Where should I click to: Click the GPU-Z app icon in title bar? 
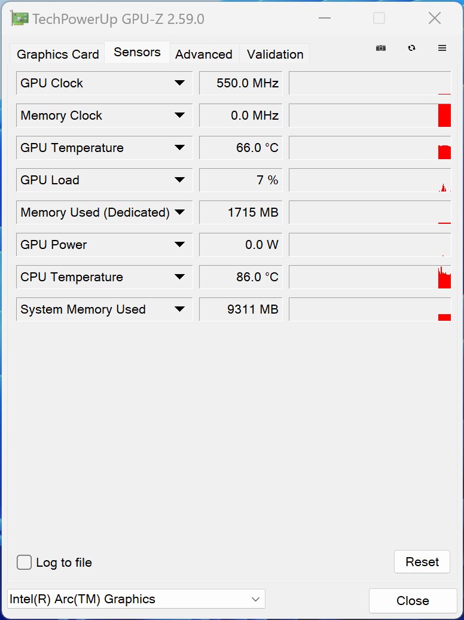point(19,19)
